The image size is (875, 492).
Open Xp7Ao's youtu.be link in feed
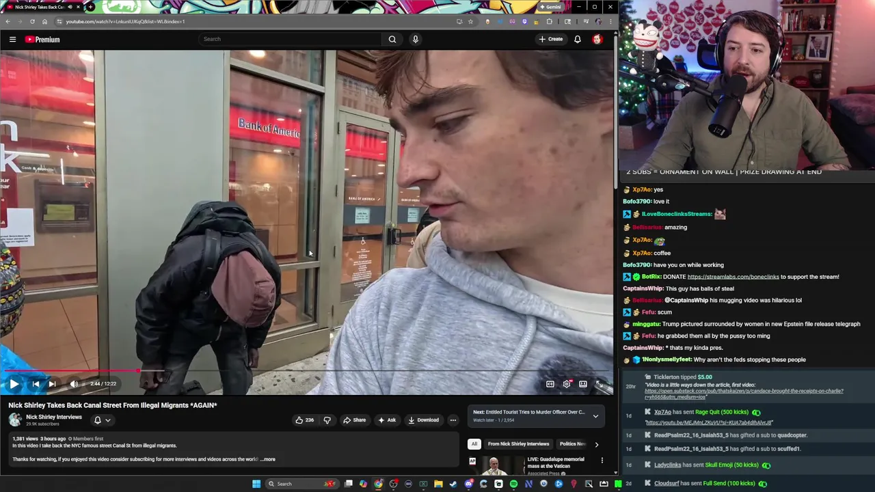coord(709,423)
